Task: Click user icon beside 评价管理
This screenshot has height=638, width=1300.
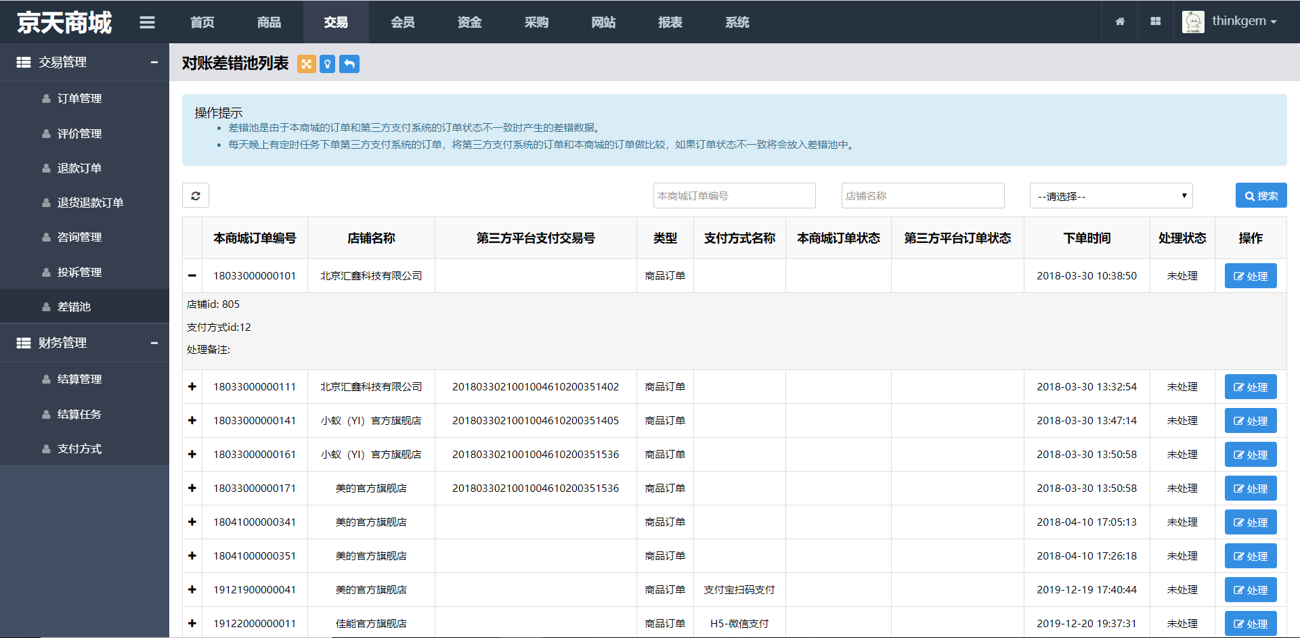Action: 46,134
